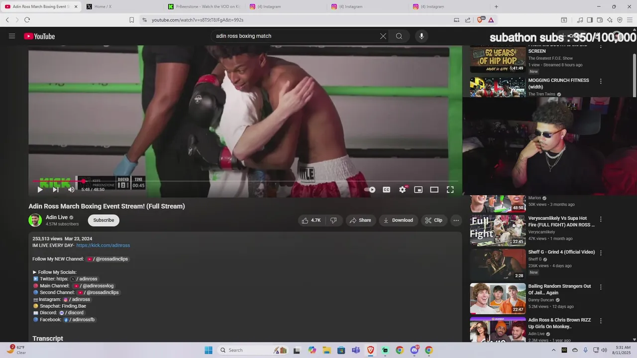The width and height of the screenshot is (637, 358).
Task: Show hidden system tray icons
Action: click(x=554, y=350)
